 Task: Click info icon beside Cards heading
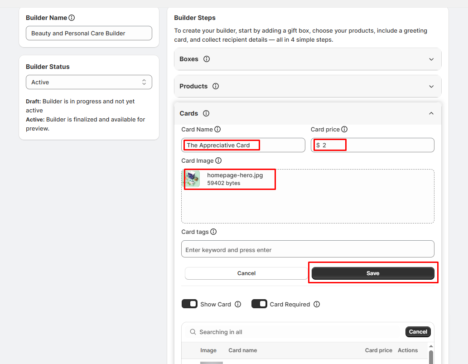click(x=206, y=114)
